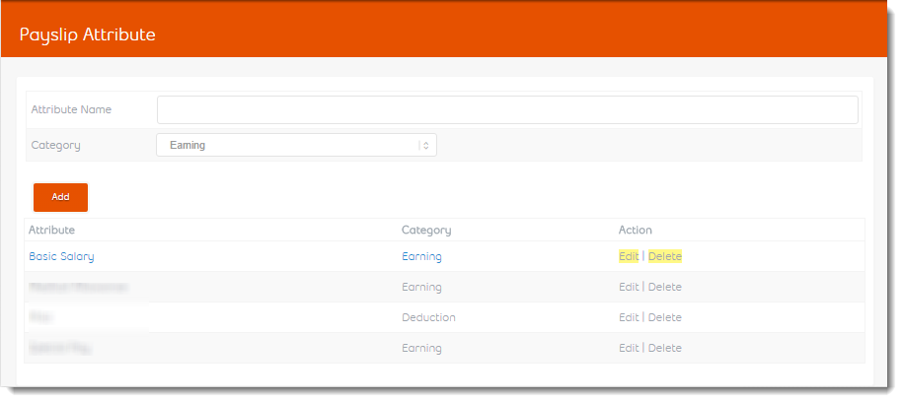This screenshot has height=402, width=902.
Task: Open the Basic Salary attribute link
Action: (x=61, y=257)
